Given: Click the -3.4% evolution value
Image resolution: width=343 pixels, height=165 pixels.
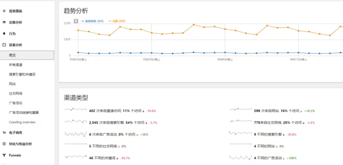Looking at the screenshot, I should pos(311,123).
